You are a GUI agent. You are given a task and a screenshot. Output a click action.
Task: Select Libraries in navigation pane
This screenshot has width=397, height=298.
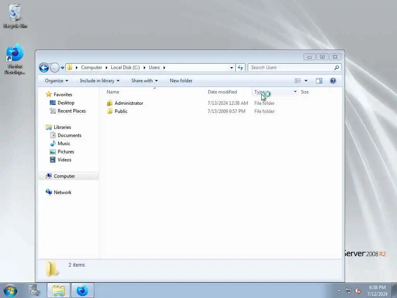pyautogui.click(x=62, y=127)
